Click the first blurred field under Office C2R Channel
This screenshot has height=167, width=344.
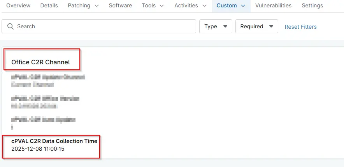pyautogui.click(x=48, y=81)
